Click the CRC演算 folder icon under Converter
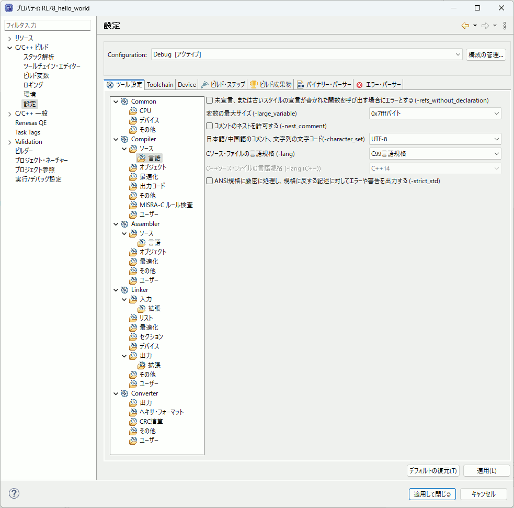 pos(133,422)
